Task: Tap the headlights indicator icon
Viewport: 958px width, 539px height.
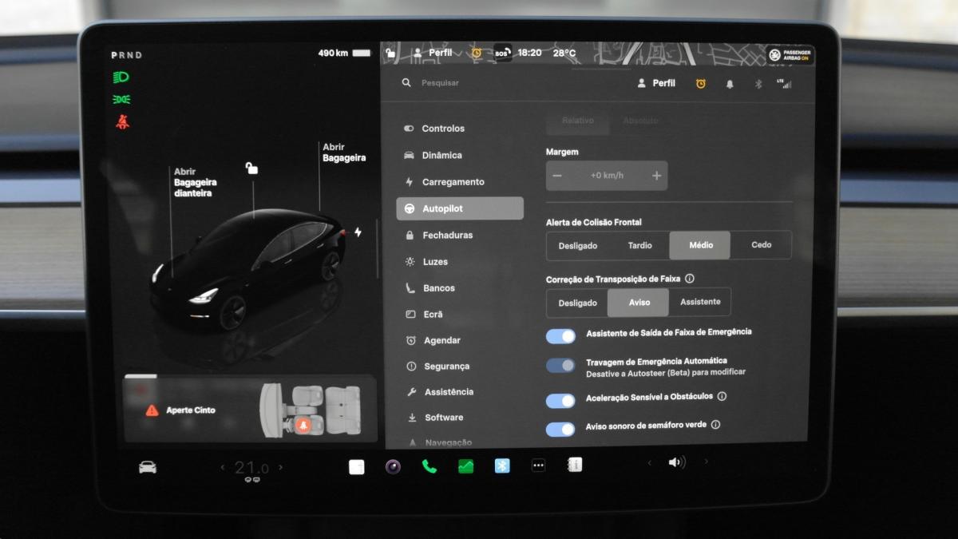Action: coord(122,77)
